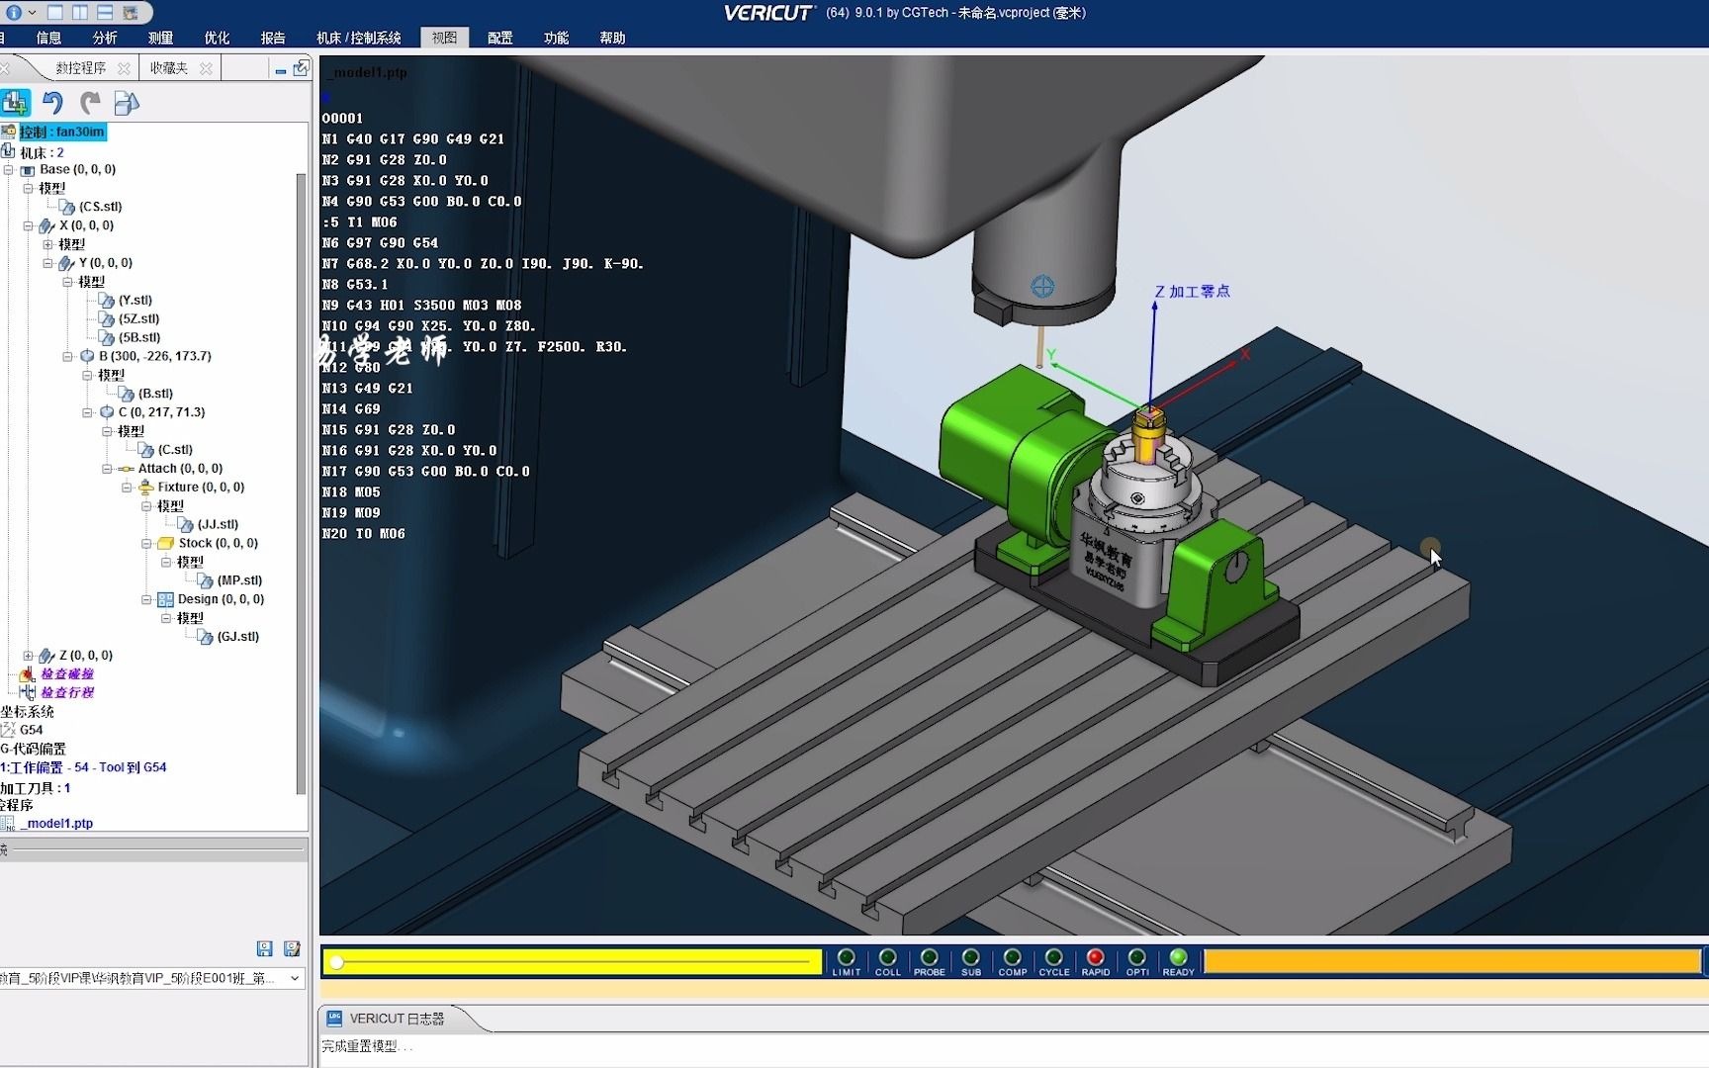Screen dimensions: 1709x1068
Task: Collapse the Stock (0, 0, 0) branch
Action: 146,543
